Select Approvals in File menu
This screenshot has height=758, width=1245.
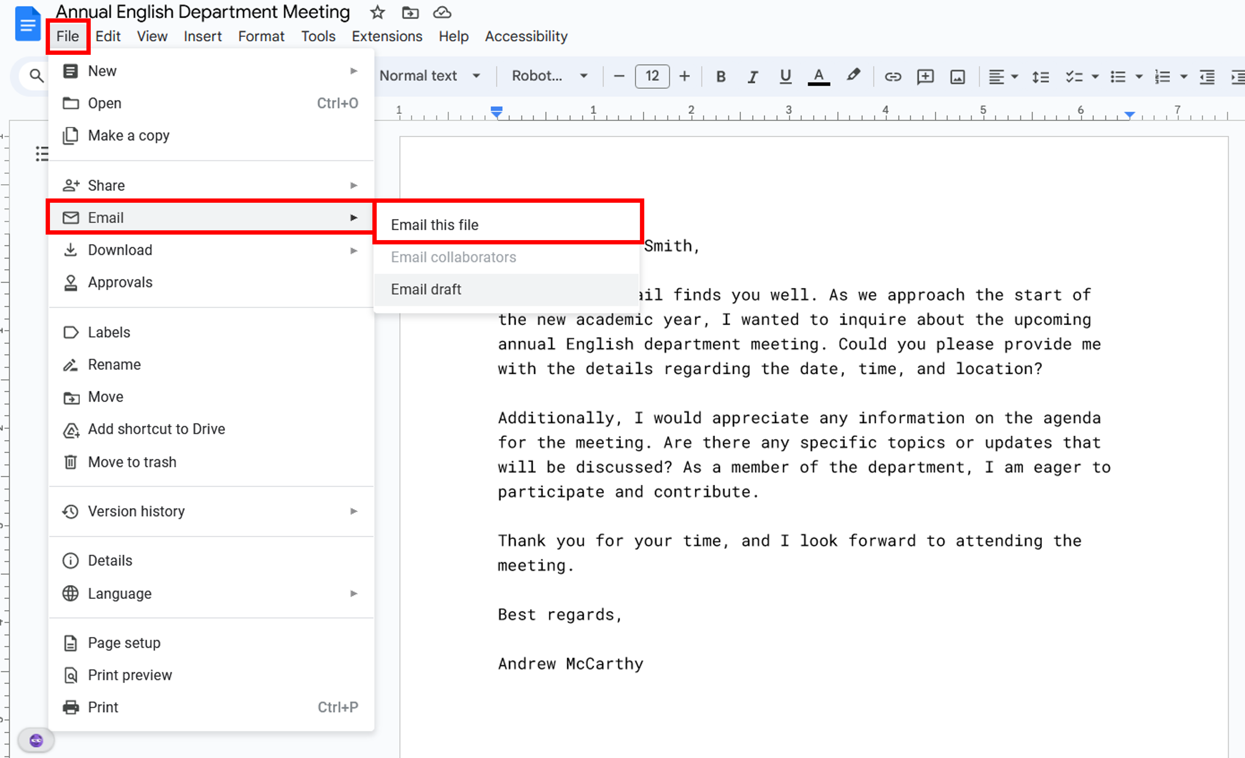click(x=211, y=282)
